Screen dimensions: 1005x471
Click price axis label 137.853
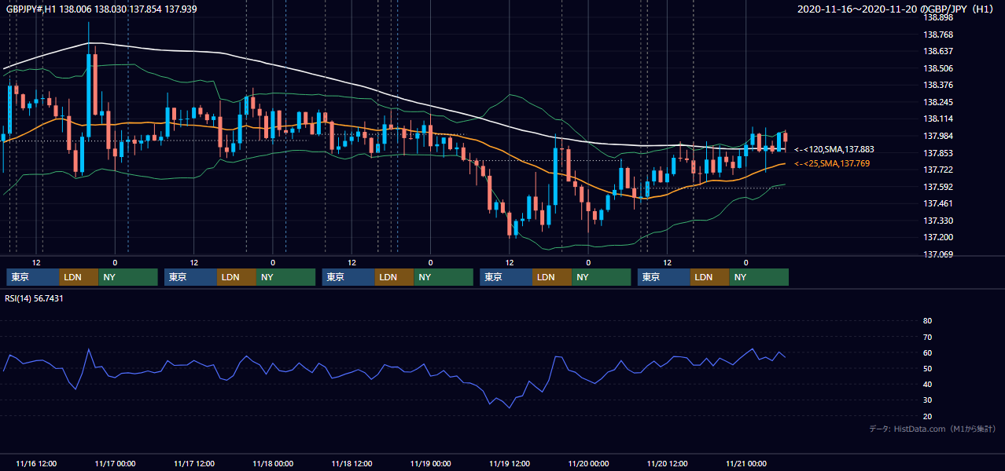(937, 153)
